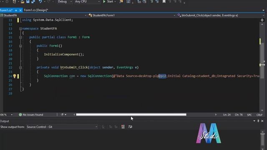267x150 pixels.
Task: Click first greyed navigation icon in Output toolbar
Action: 103,127
